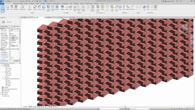The image size is (195, 110).
Task: Select the Modify tool
Action: tap(3, 8)
